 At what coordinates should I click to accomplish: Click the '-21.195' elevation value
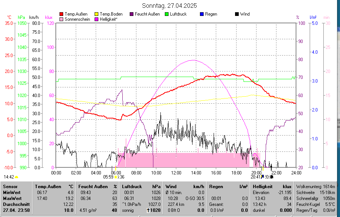(x=285, y=193)
